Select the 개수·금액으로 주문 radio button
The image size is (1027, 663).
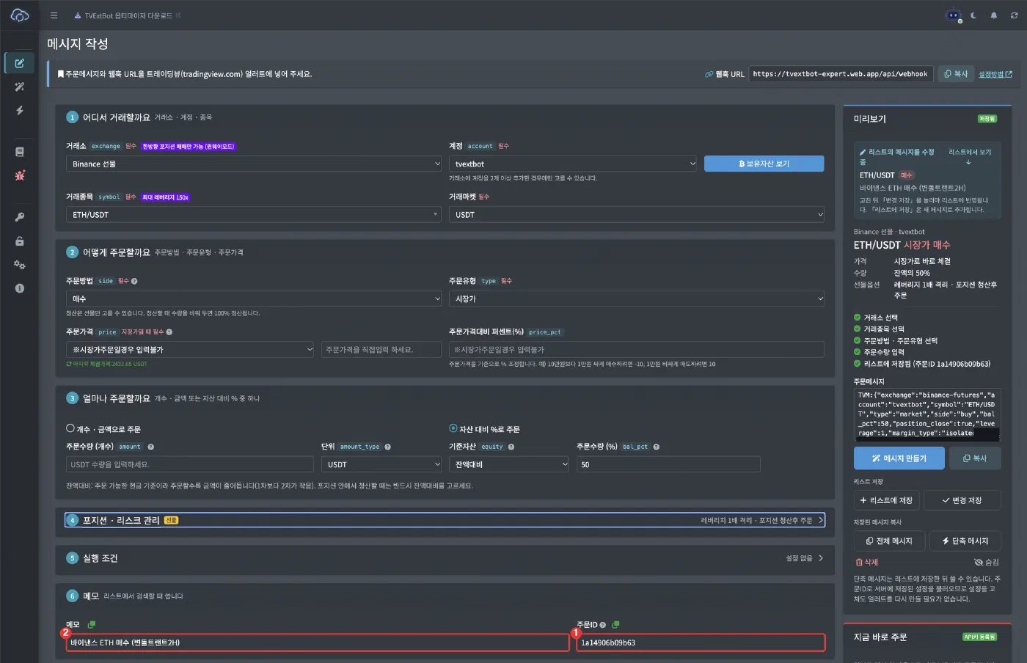(x=70, y=428)
